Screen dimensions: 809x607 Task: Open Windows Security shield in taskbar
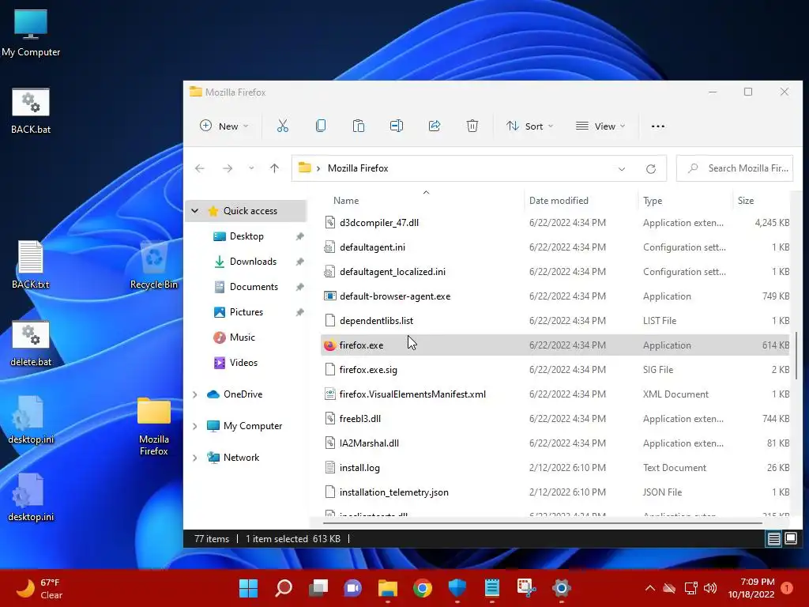(x=457, y=588)
